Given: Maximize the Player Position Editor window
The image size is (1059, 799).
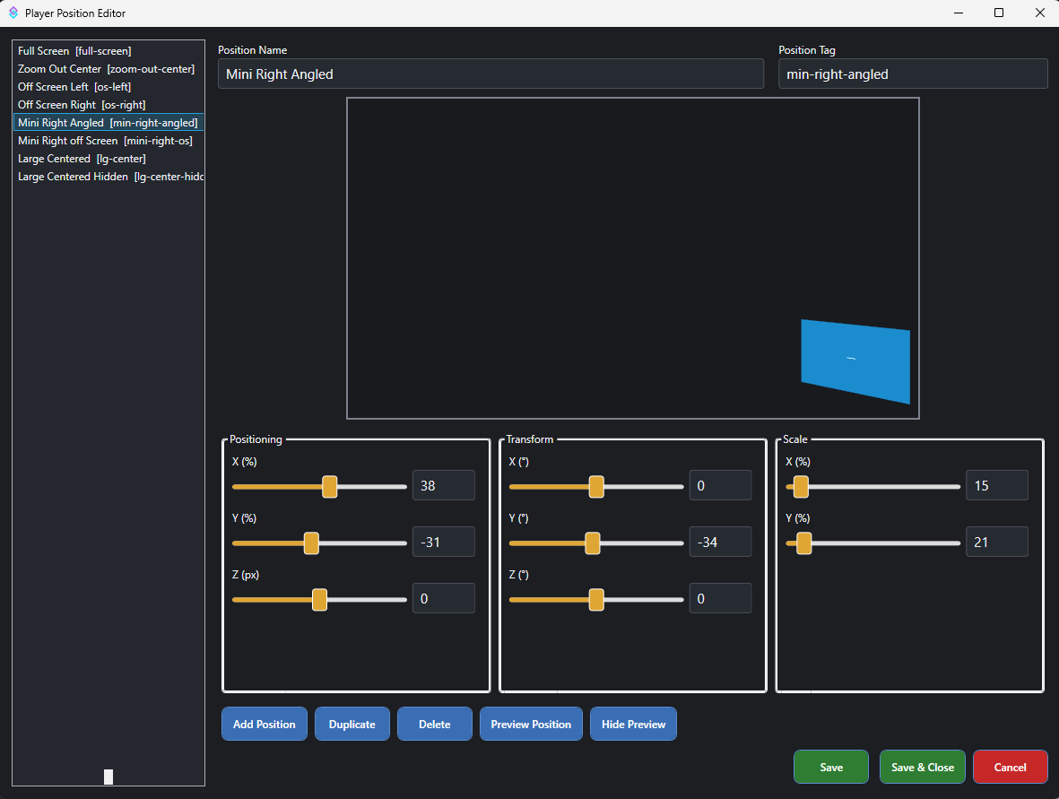Looking at the screenshot, I should (999, 13).
